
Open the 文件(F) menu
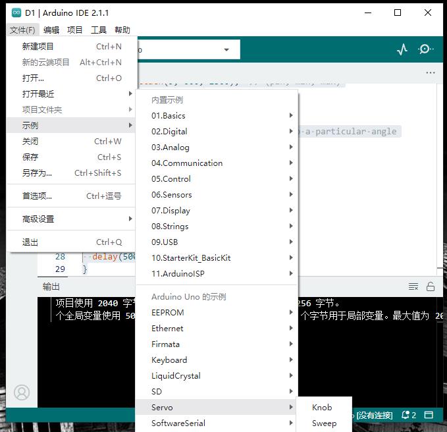22,30
